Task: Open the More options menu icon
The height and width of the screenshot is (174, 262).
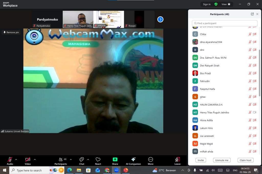Action: [151, 160]
